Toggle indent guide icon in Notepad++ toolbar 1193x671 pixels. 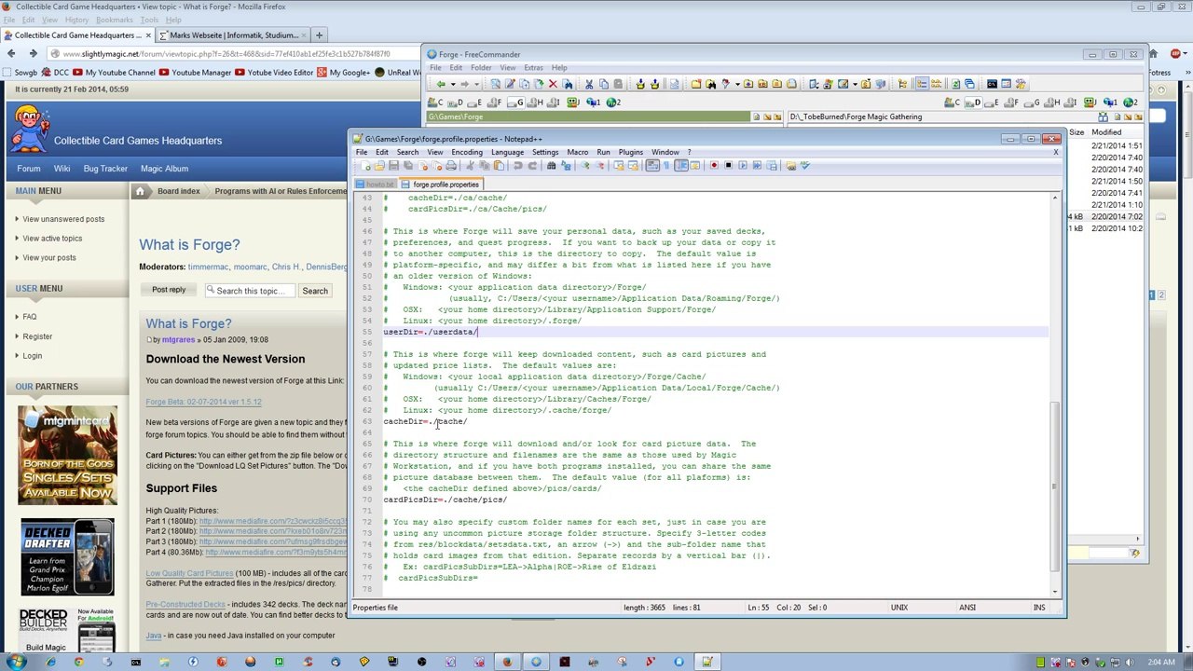click(681, 166)
